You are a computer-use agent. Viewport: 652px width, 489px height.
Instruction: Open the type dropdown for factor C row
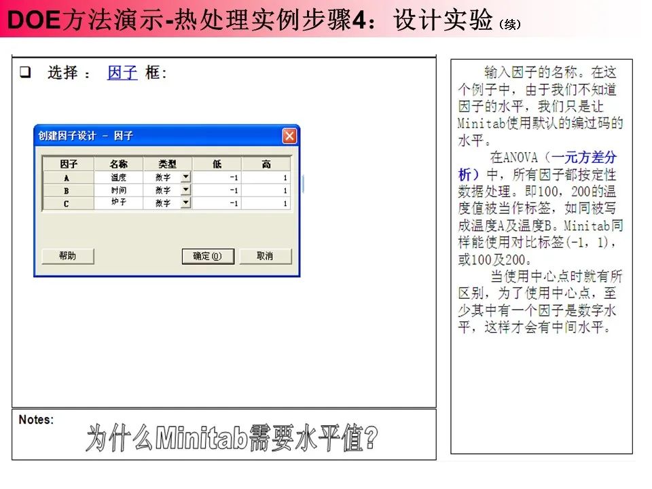pyautogui.click(x=186, y=203)
